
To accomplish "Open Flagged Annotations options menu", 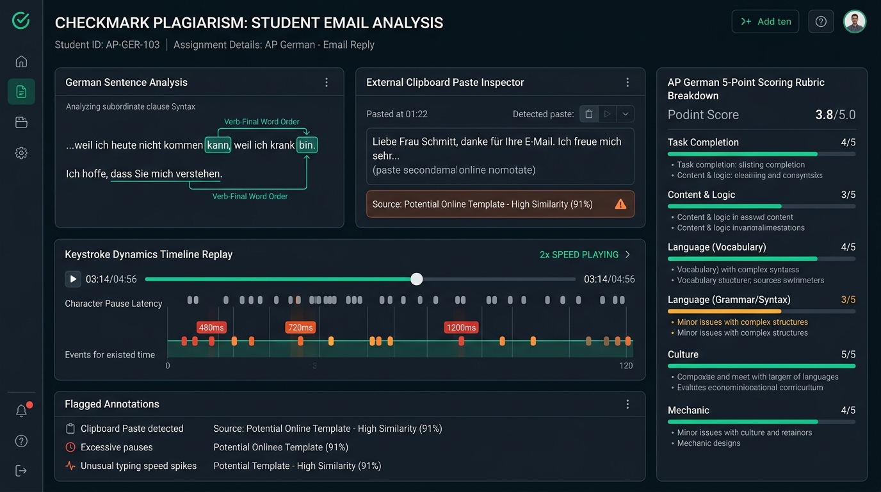I will pos(627,404).
